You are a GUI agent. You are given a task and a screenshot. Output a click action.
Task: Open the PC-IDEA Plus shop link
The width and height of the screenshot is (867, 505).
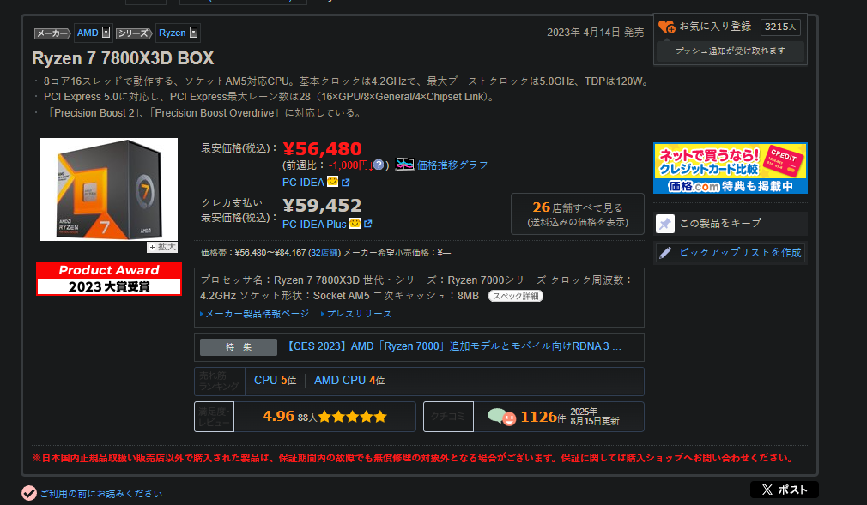(314, 225)
